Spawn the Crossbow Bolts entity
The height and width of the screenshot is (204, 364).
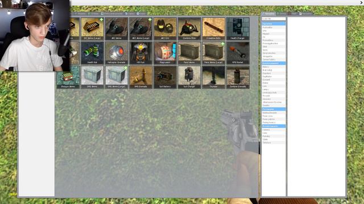(214, 29)
